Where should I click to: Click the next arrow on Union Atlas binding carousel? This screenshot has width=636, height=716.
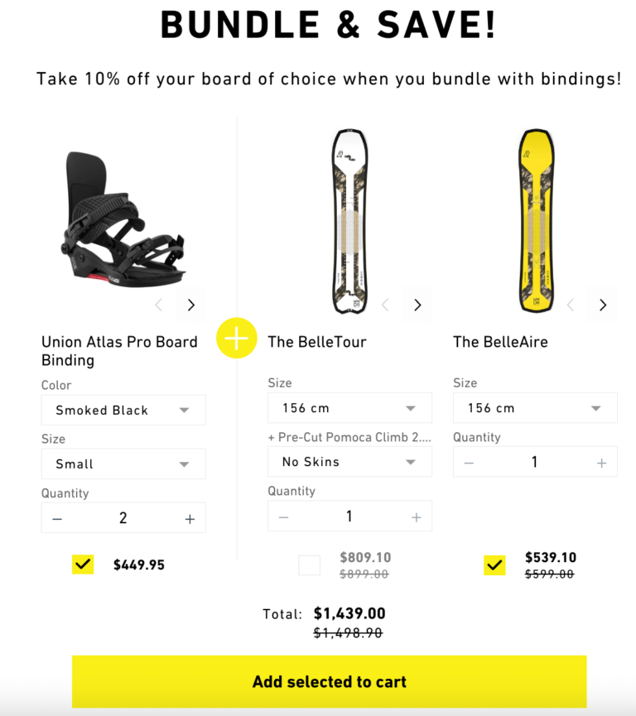point(190,305)
